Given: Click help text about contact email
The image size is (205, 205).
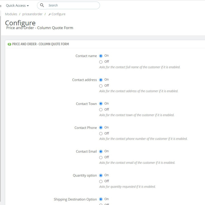Looking at the screenshot, I should click(x=137, y=163).
